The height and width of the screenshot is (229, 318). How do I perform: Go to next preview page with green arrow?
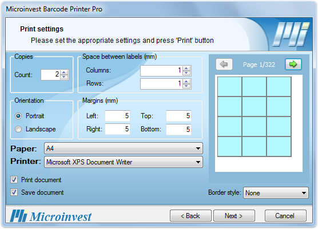coord(293,65)
